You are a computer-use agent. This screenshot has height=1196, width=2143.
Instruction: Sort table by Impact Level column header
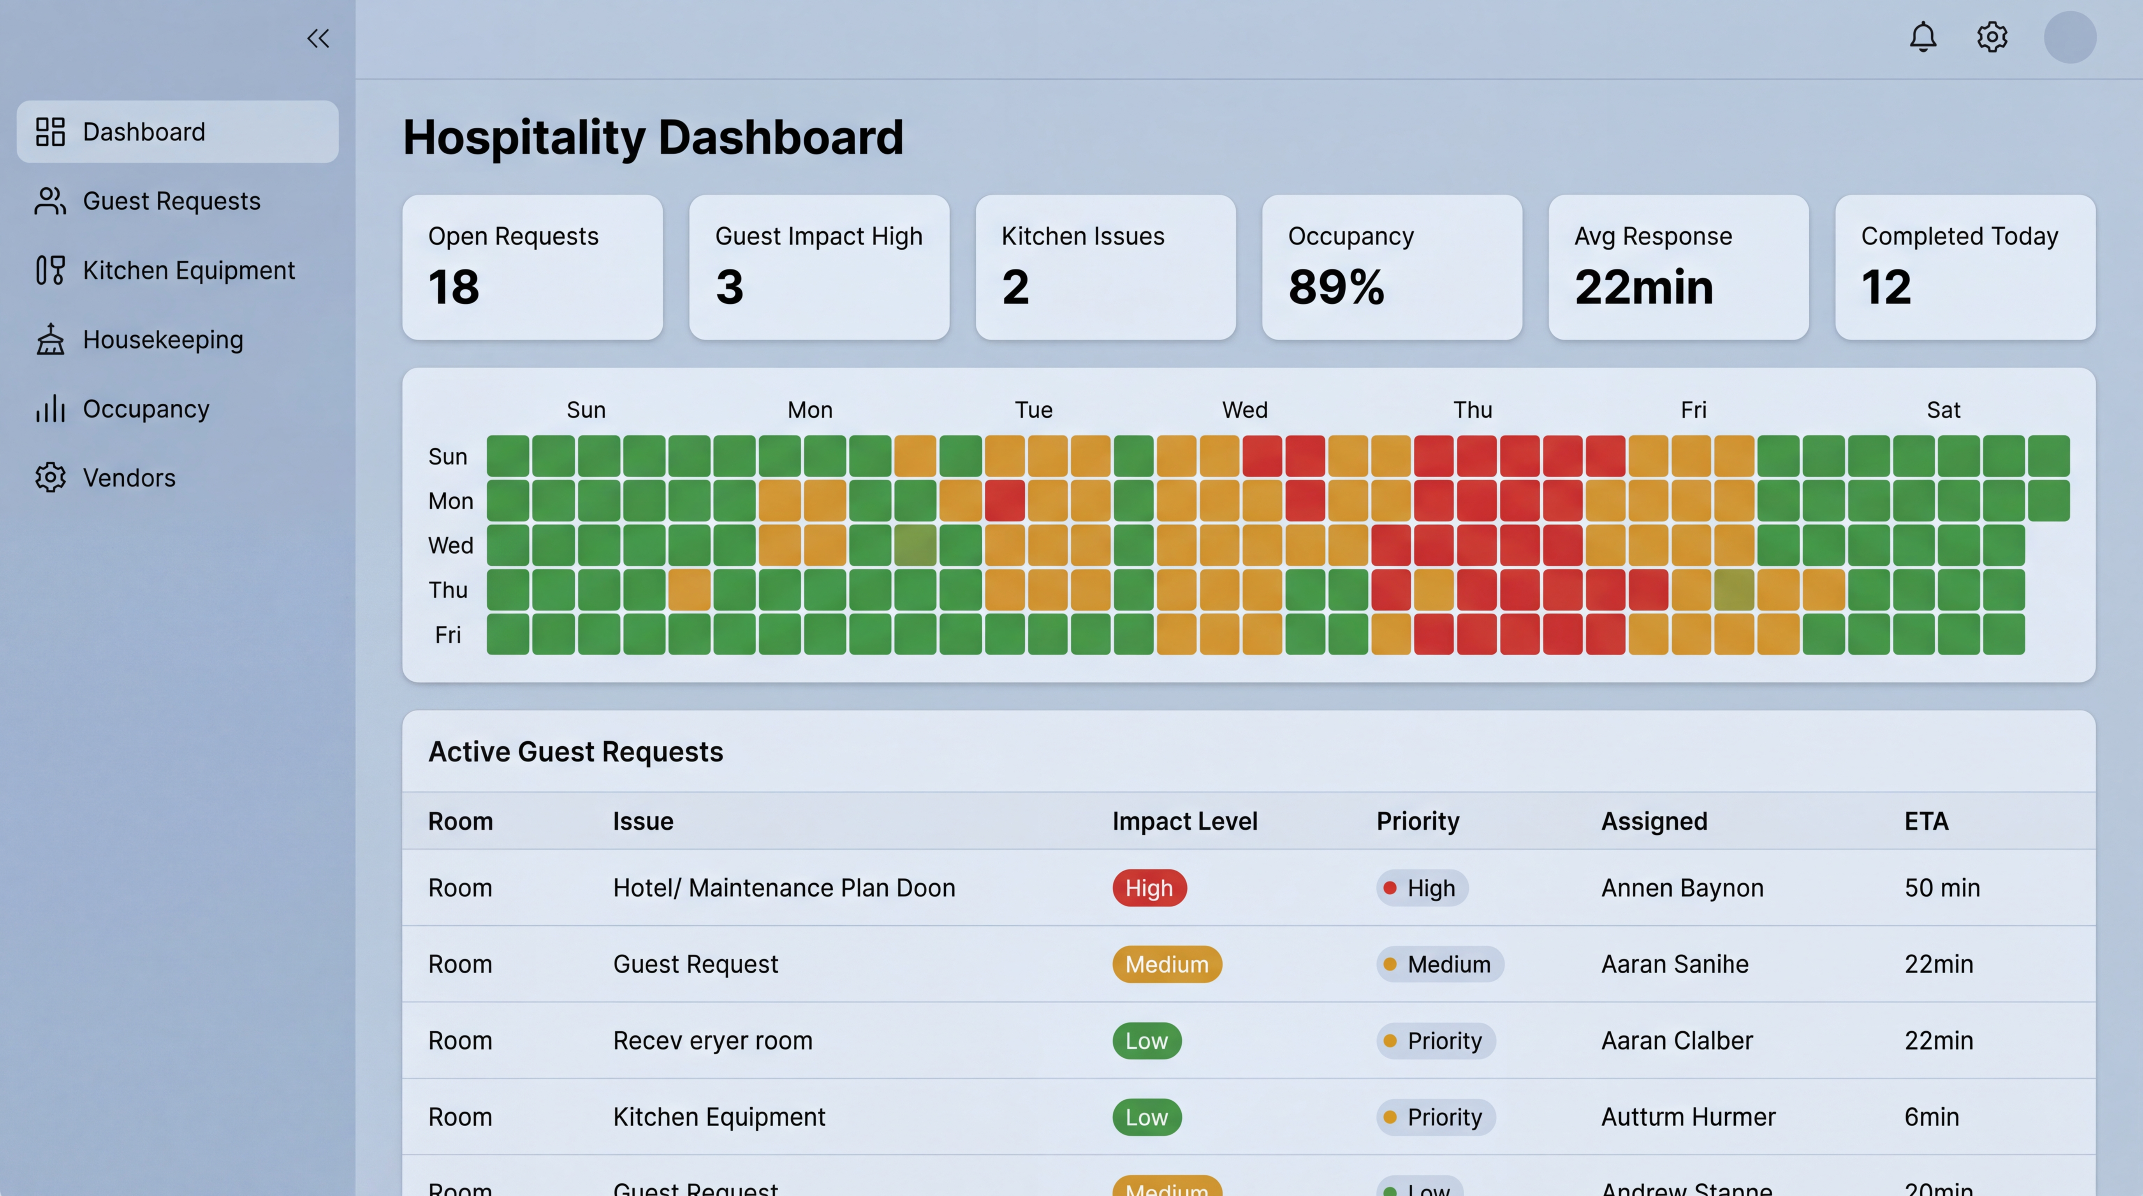coord(1185,821)
